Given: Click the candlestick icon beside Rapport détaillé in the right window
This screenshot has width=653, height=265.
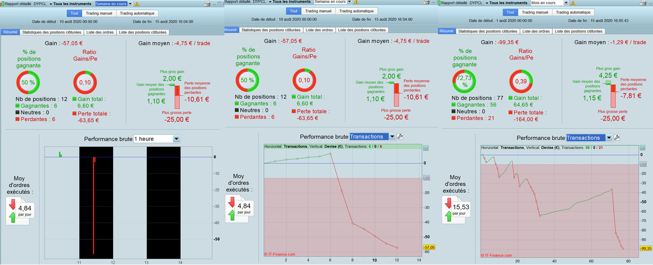Looking at the screenshot, I should click(439, 3).
